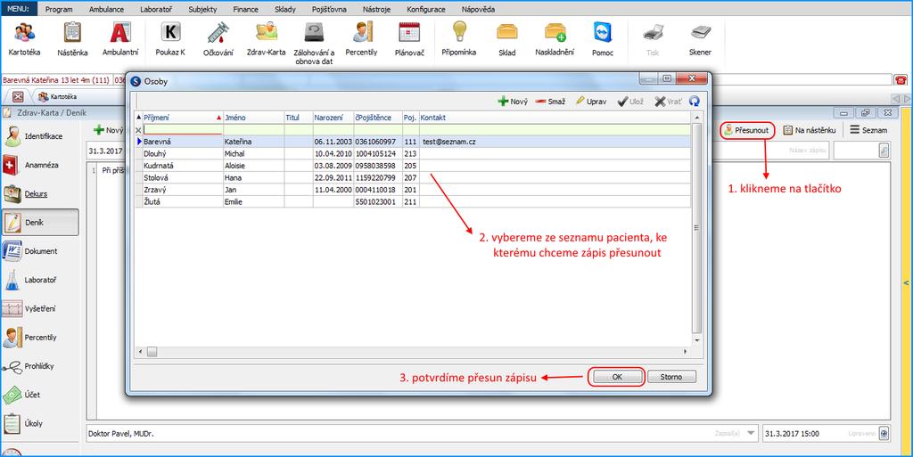
Task: Open the Ambulance menu
Action: tap(107, 9)
